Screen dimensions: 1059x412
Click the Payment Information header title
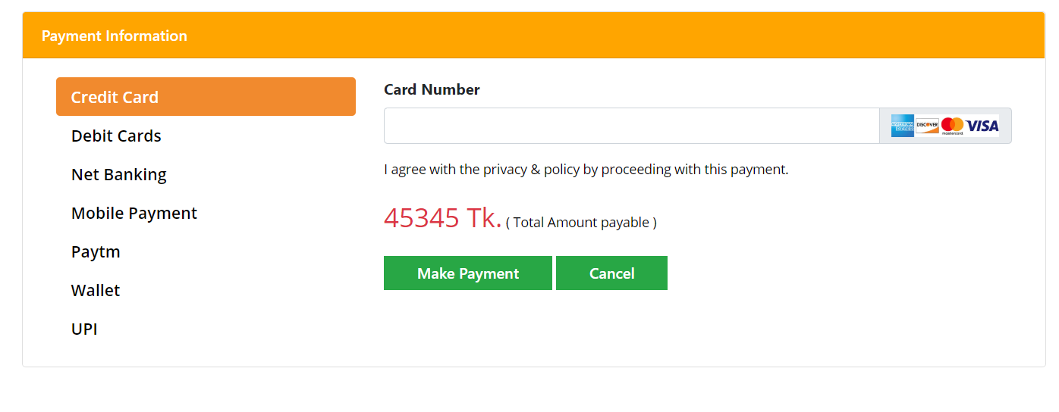[114, 36]
